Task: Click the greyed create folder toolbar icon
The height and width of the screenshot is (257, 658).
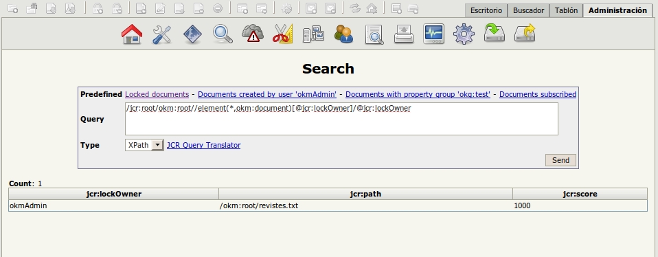Action: (x=13, y=8)
